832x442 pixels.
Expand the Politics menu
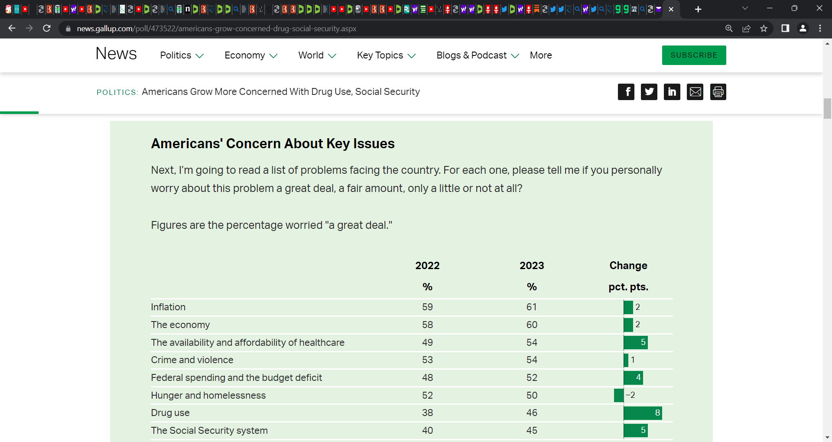pos(182,55)
